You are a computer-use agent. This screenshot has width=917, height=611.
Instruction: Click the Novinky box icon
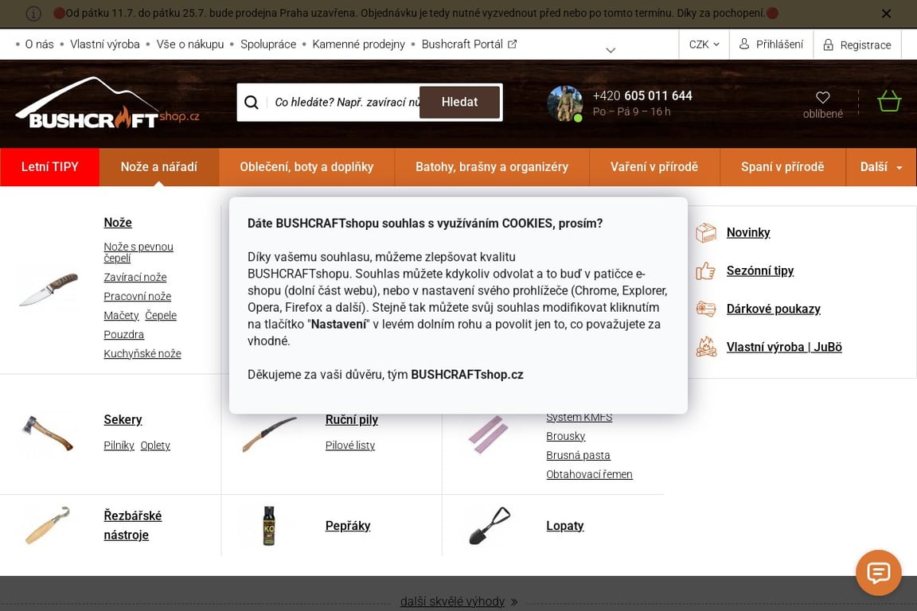tap(706, 233)
